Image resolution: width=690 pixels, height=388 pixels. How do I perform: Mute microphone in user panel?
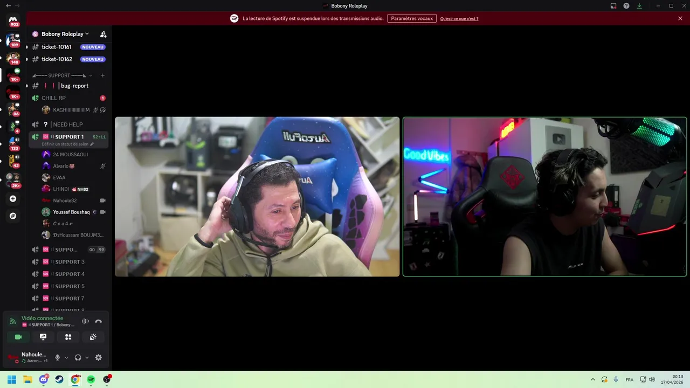click(x=58, y=357)
